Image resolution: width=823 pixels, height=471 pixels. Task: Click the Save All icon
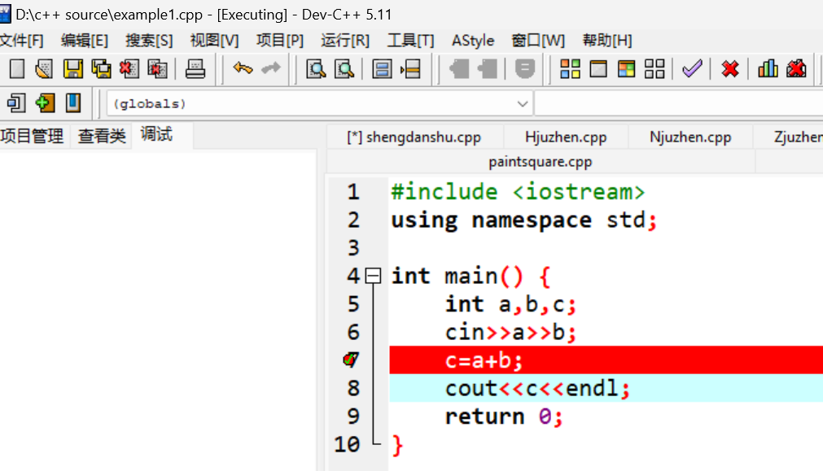click(101, 68)
